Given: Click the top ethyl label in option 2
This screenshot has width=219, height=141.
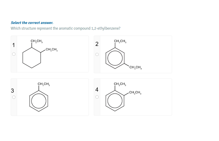Looking at the screenshot, I should (120, 42).
